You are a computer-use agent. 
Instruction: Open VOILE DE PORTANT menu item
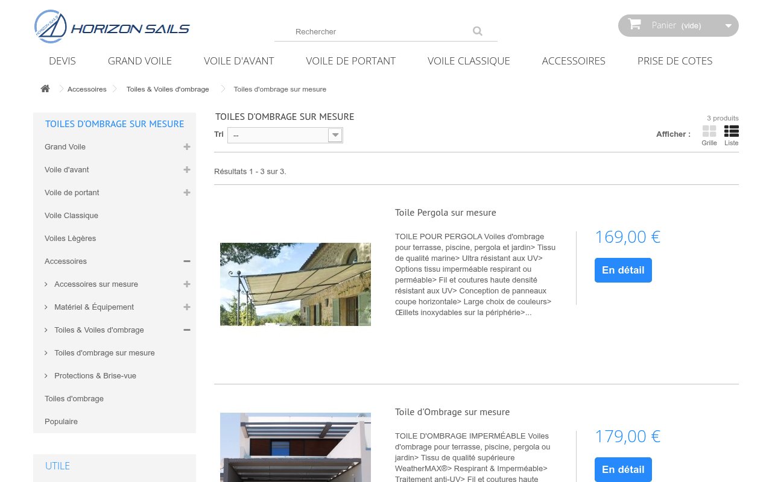[x=350, y=61]
